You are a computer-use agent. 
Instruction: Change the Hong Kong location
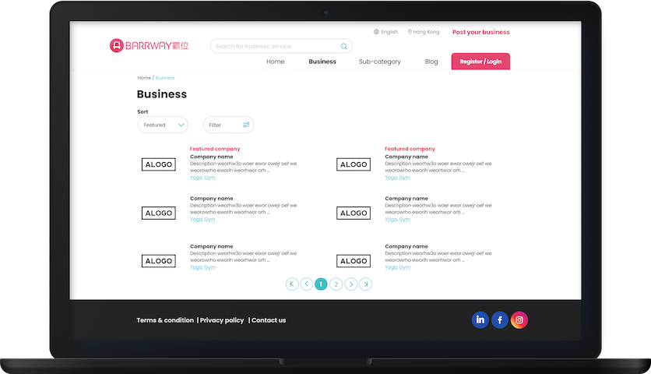click(423, 32)
